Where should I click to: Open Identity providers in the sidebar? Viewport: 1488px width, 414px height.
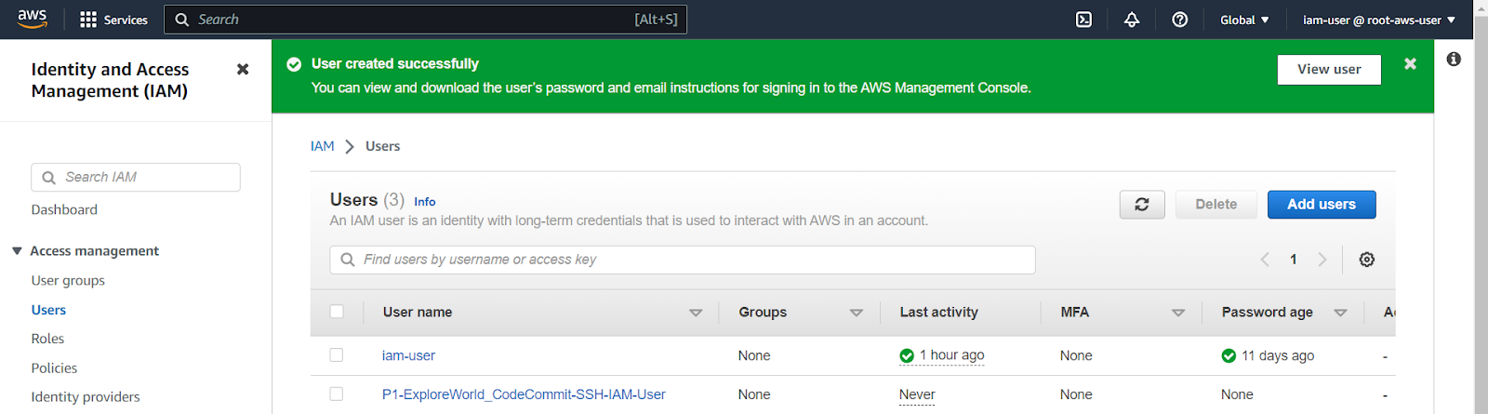86,397
